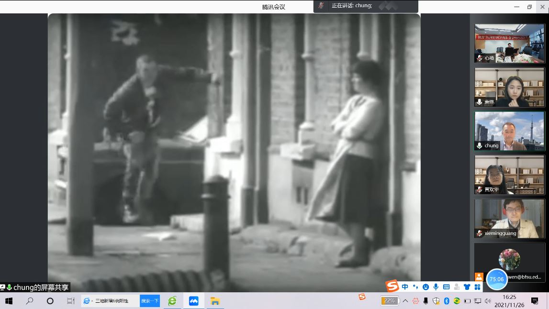Click the shared black-and-white video
Screen dimensions: 549x309
[234, 153]
